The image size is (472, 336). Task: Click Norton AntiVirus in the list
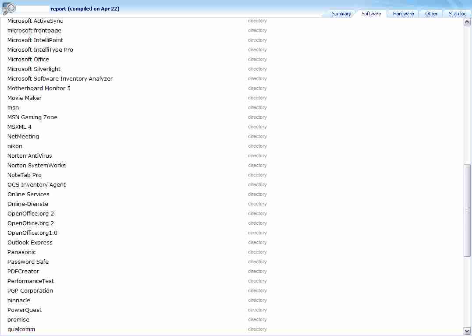(x=30, y=156)
